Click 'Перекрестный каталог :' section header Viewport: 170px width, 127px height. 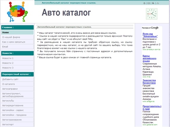[x=17, y=74]
